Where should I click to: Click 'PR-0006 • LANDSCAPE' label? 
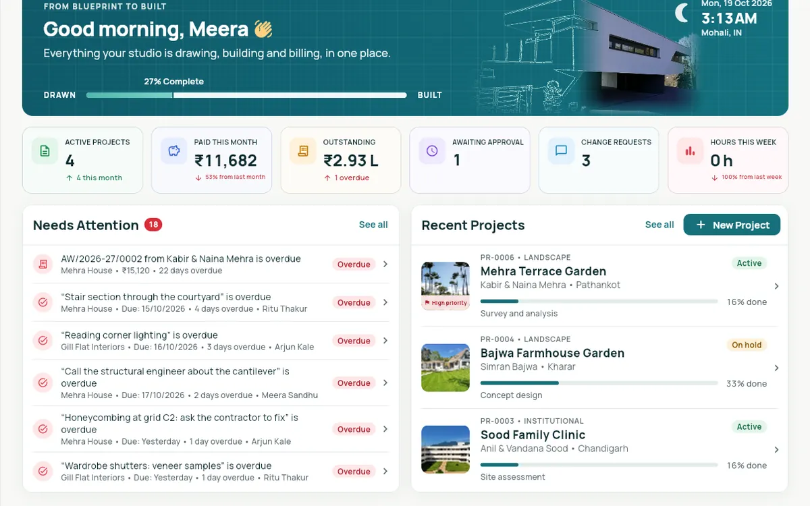(x=526, y=258)
